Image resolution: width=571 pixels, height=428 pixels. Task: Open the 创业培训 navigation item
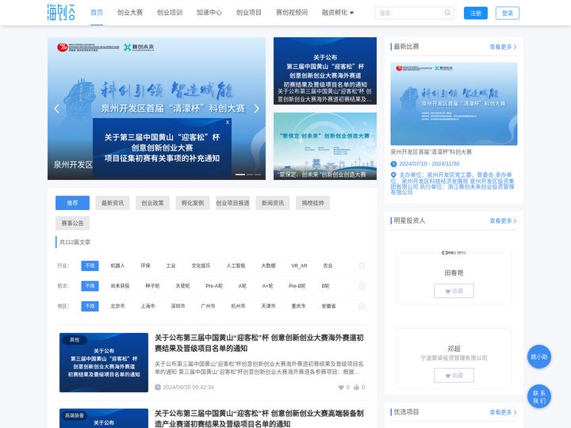[170, 13]
